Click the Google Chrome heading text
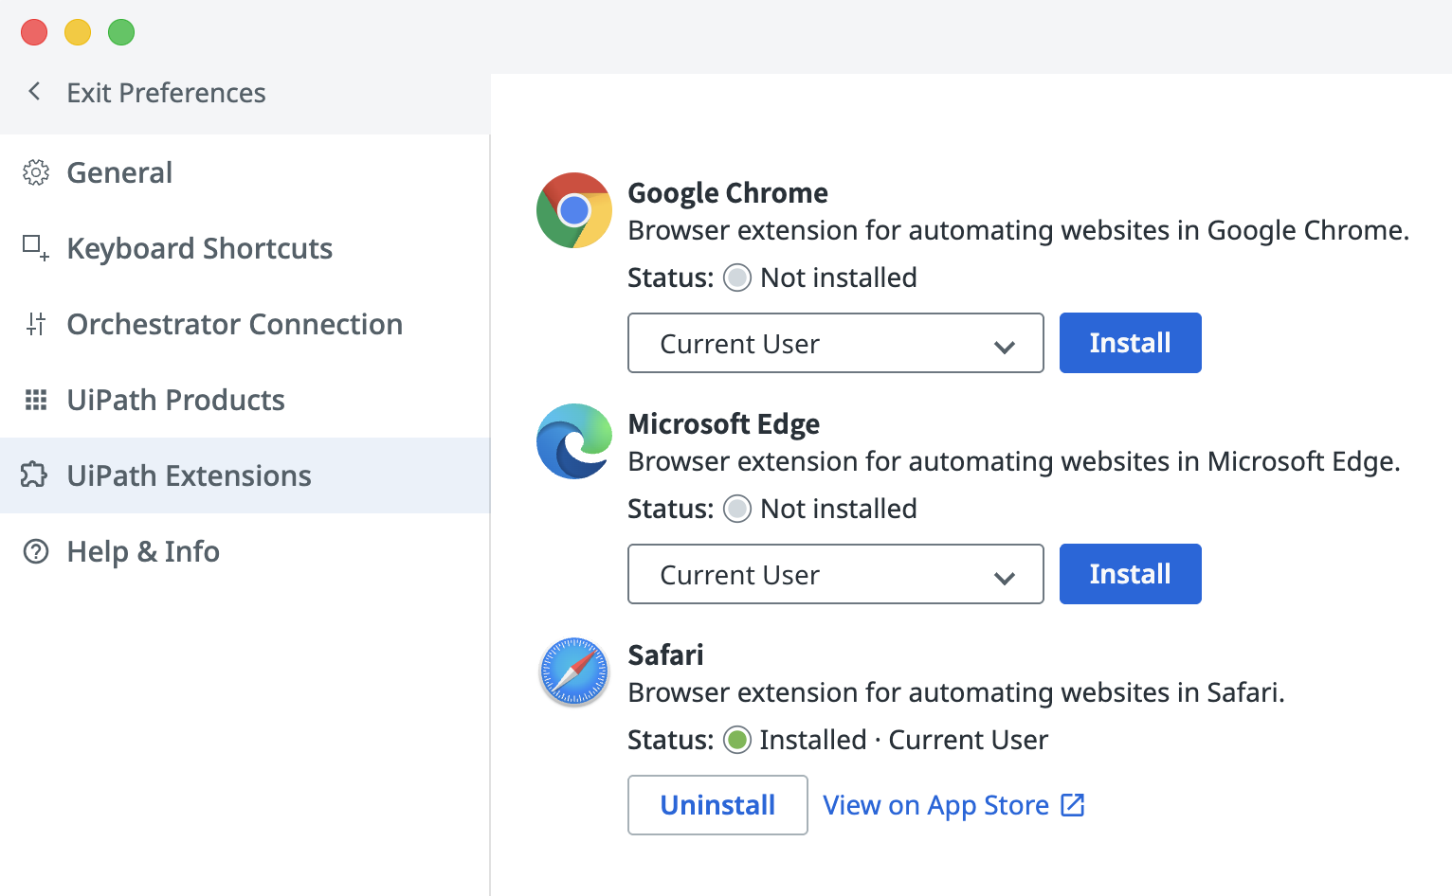This screenshot has height=896, width=1452. click(728, 193)
